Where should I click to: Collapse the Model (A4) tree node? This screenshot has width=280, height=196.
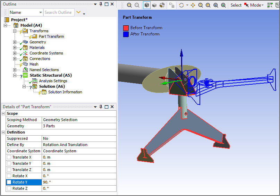[x=5, y=25]
